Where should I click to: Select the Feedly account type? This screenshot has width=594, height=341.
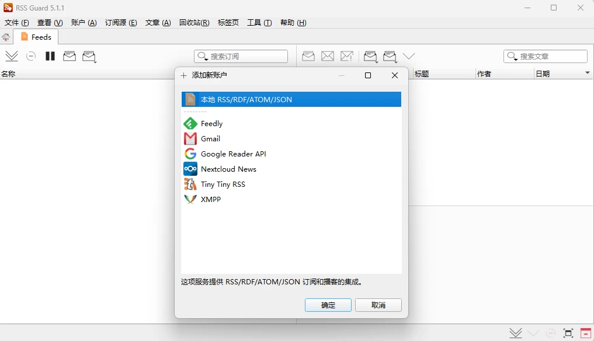pyautogui.click(x=291, y=124)
